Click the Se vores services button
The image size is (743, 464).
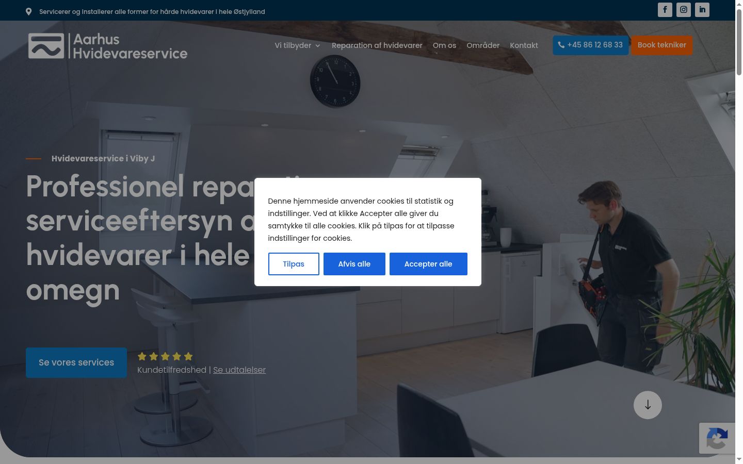click(x=76, y=362)
